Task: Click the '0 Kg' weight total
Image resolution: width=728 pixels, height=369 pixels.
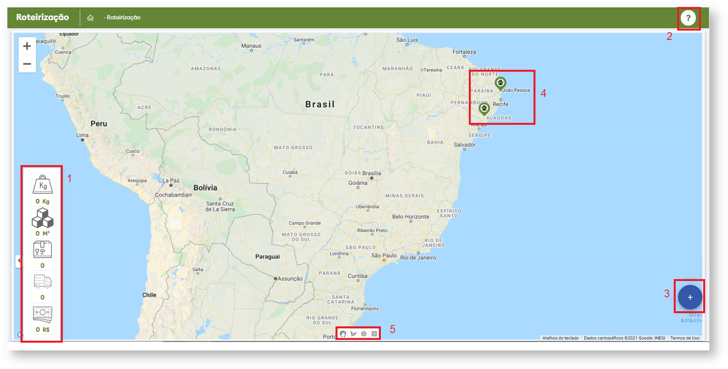Action: [43, 201]
